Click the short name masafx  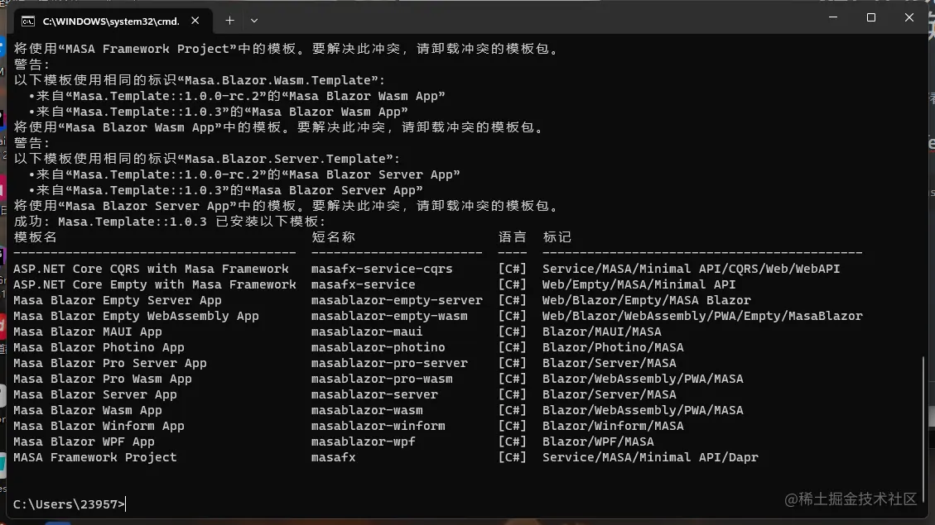pyautogui.click(x=333, y=458)
